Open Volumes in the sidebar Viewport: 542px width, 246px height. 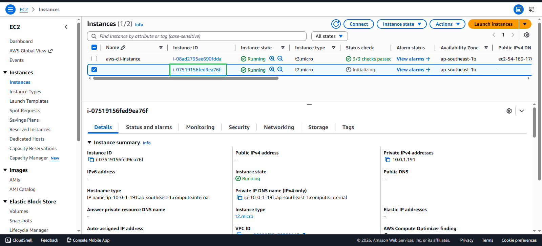19,211
